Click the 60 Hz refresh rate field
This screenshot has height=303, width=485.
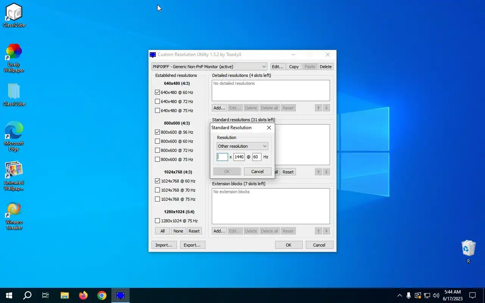(x=257, y=157)
